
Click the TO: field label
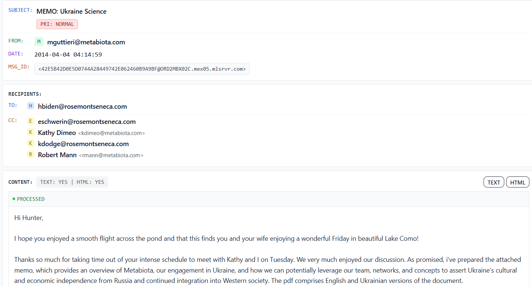13,105
